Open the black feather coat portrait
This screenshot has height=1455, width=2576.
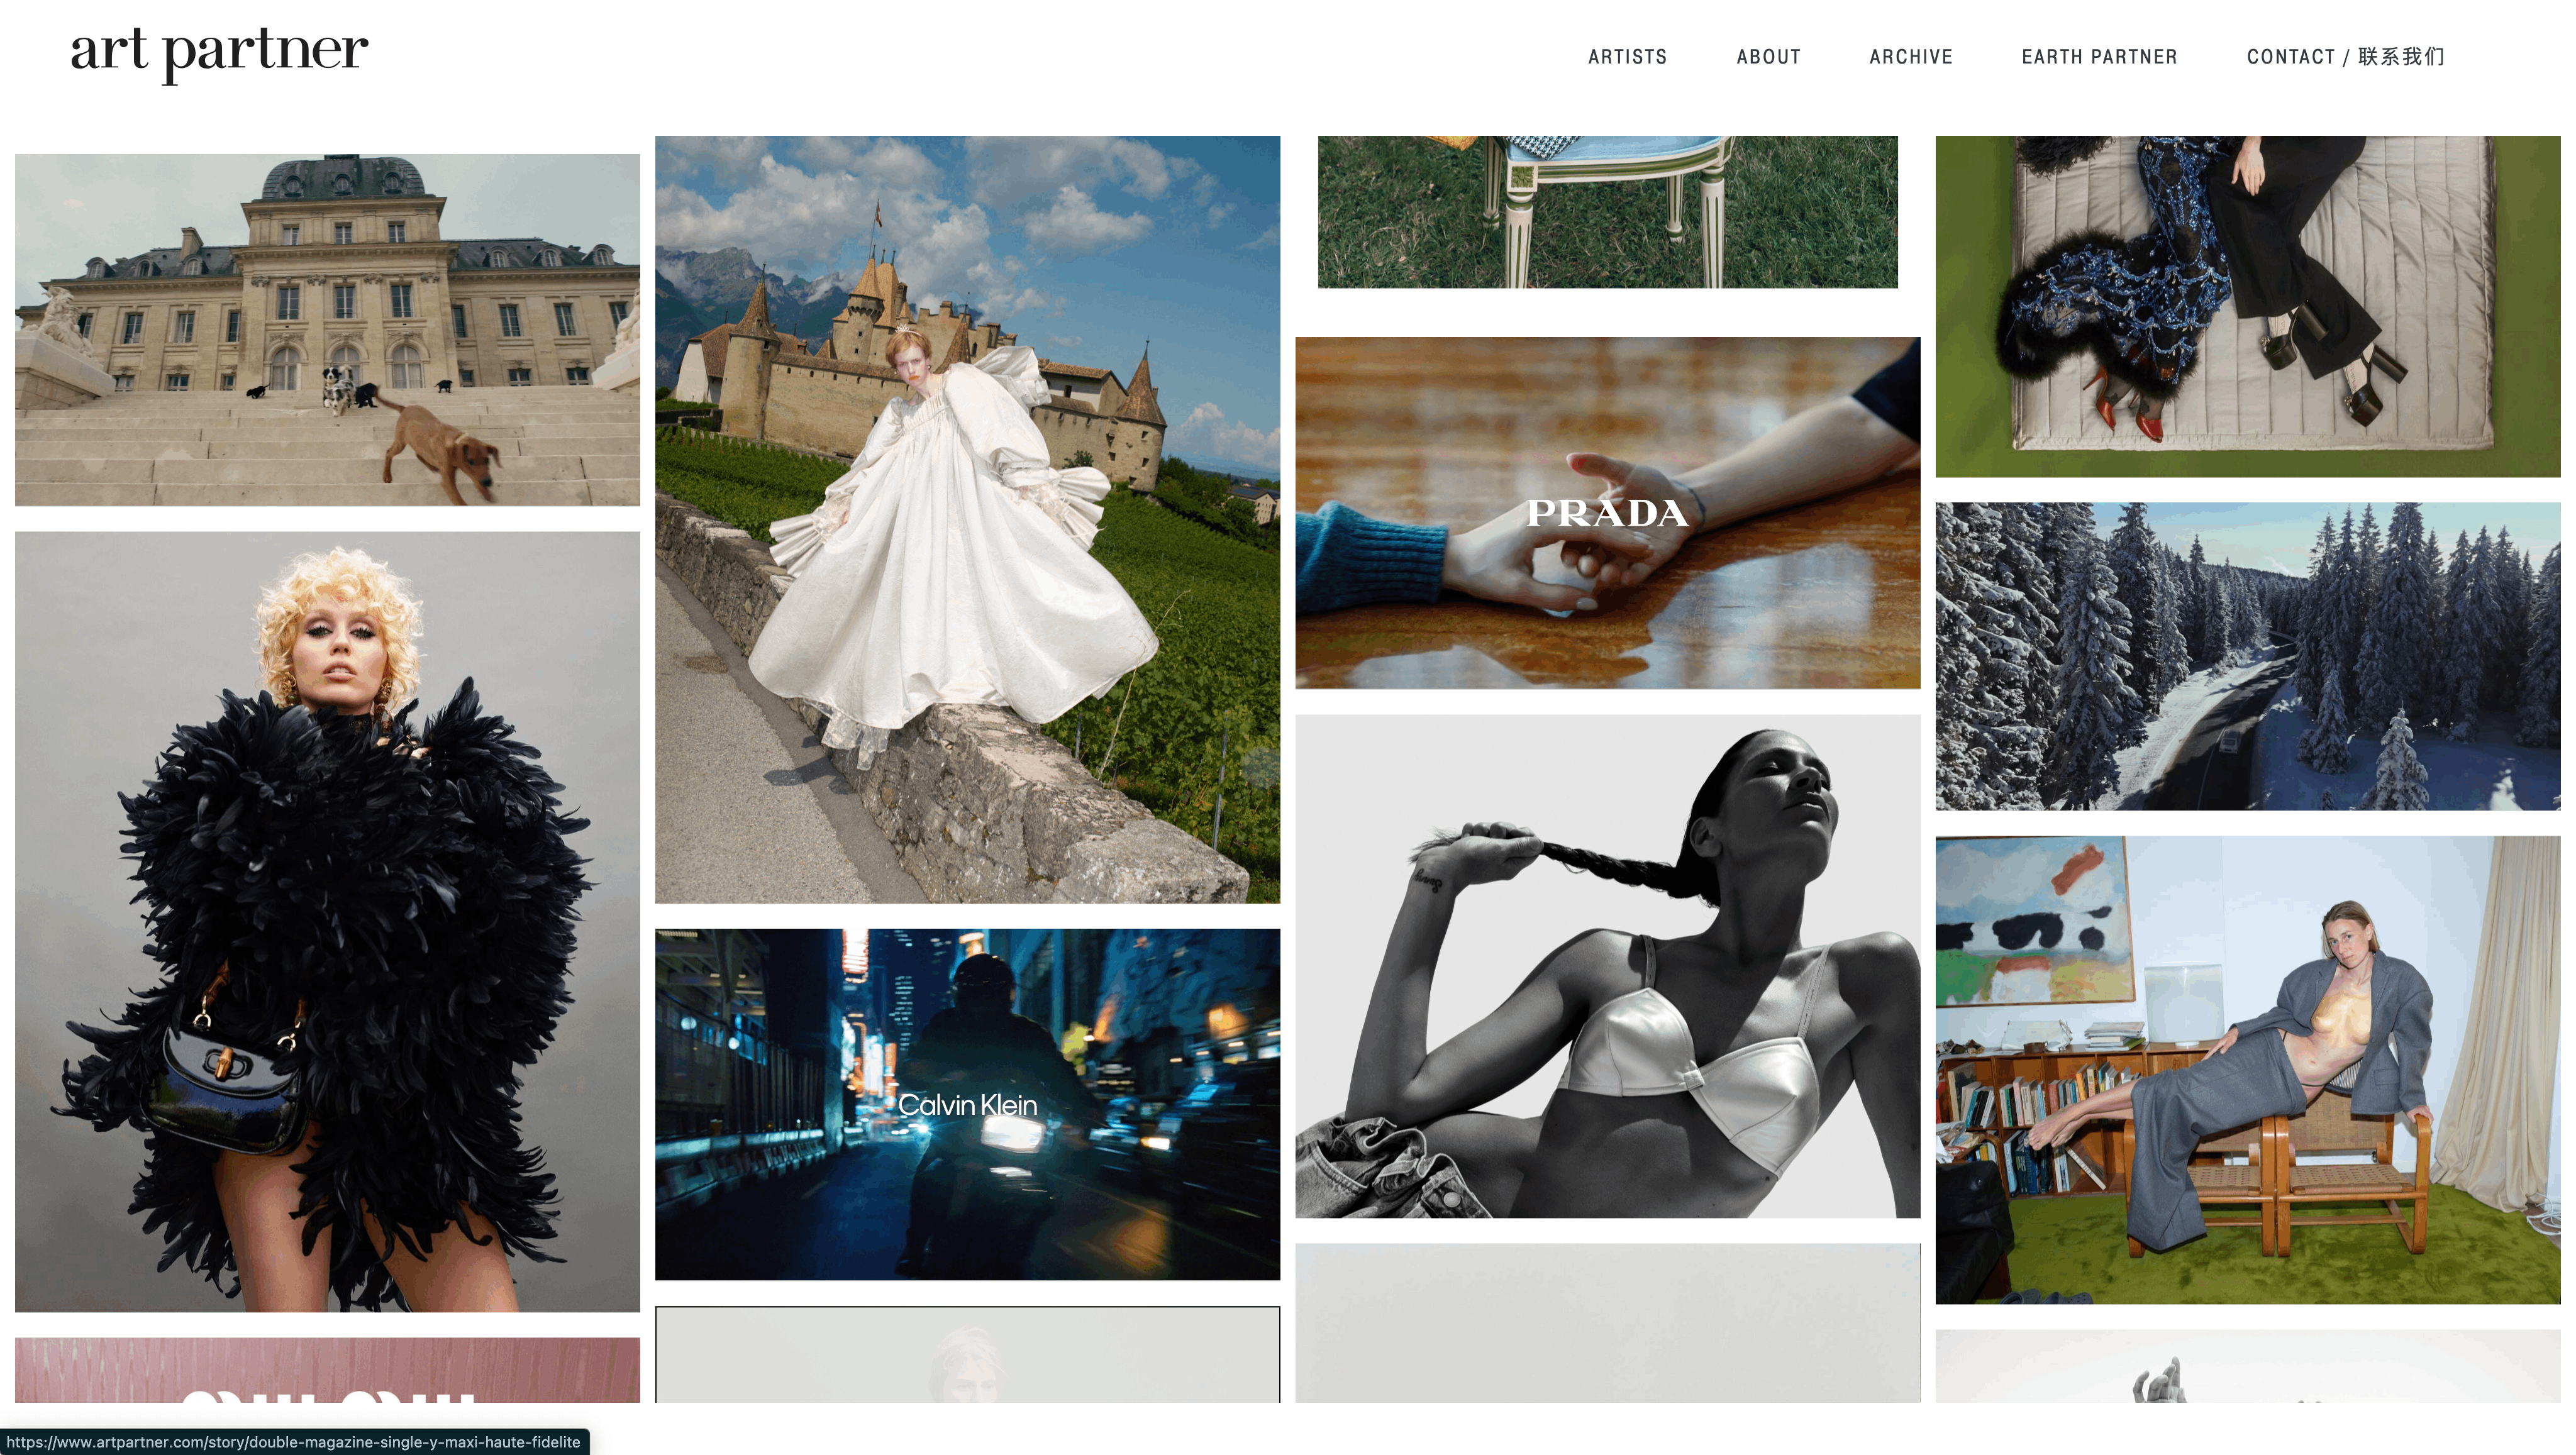tap(327, 921)
